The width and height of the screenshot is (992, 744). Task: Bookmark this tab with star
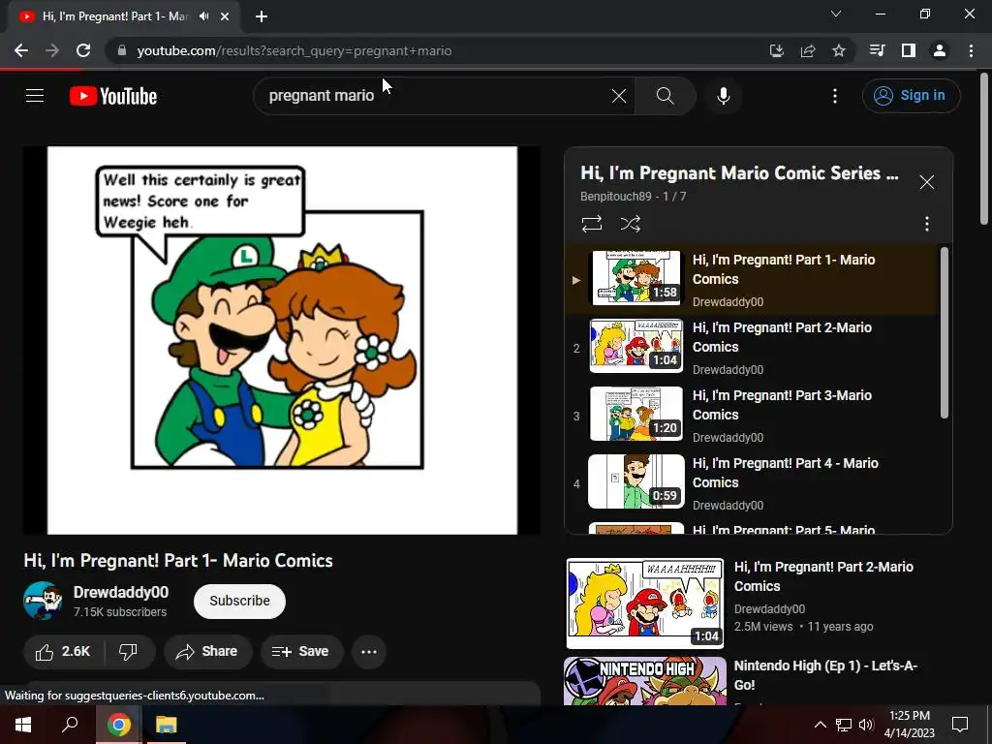839,50
